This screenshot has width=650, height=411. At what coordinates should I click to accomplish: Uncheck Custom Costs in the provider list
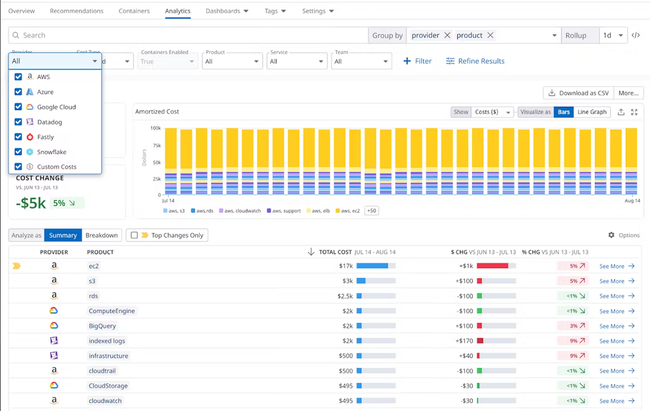pyautogui.click(x=17, y=166)
